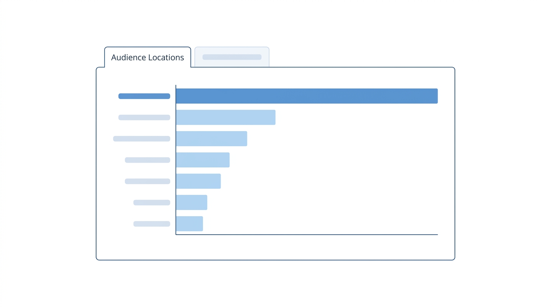Click the longest dark blue bar
551x307 pixels.
[307, 96]
